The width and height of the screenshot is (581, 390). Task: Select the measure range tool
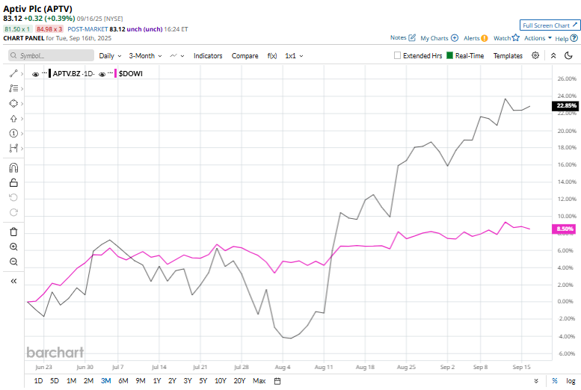pos(13,148)
